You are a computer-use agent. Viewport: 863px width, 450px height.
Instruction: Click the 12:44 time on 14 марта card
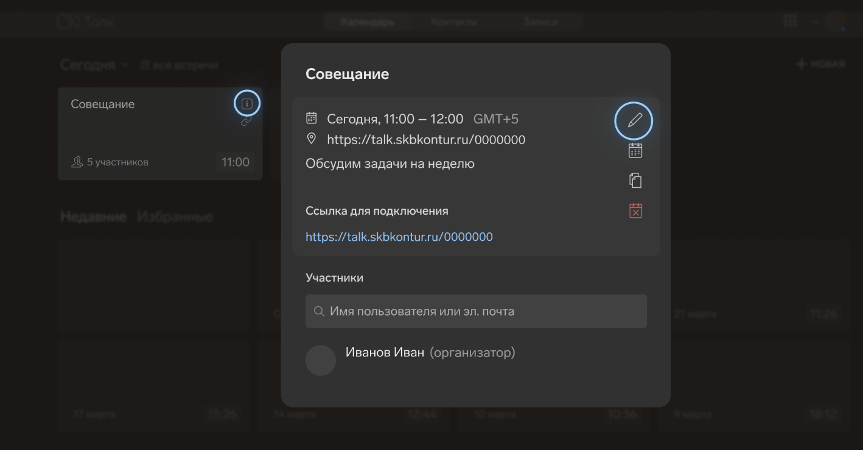click(x=423, y=415)
